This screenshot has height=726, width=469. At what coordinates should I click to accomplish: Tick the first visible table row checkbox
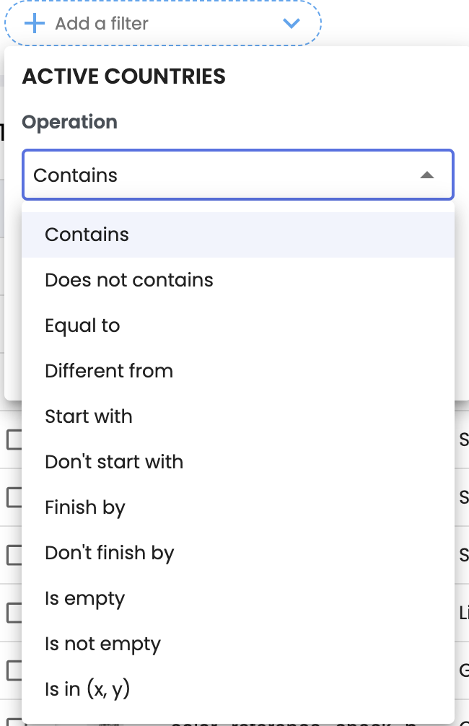14,439
